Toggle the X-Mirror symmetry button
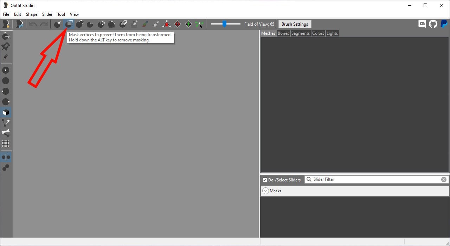The image size is (450, 246). pyautogui.click(x=6, y=157)
